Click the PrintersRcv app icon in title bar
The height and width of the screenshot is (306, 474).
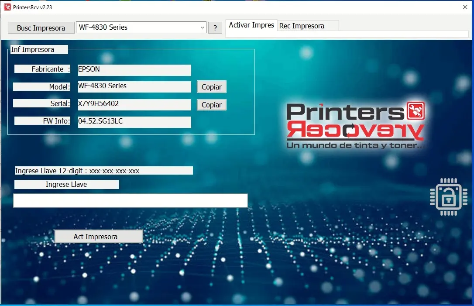click(x=7, y=7)
